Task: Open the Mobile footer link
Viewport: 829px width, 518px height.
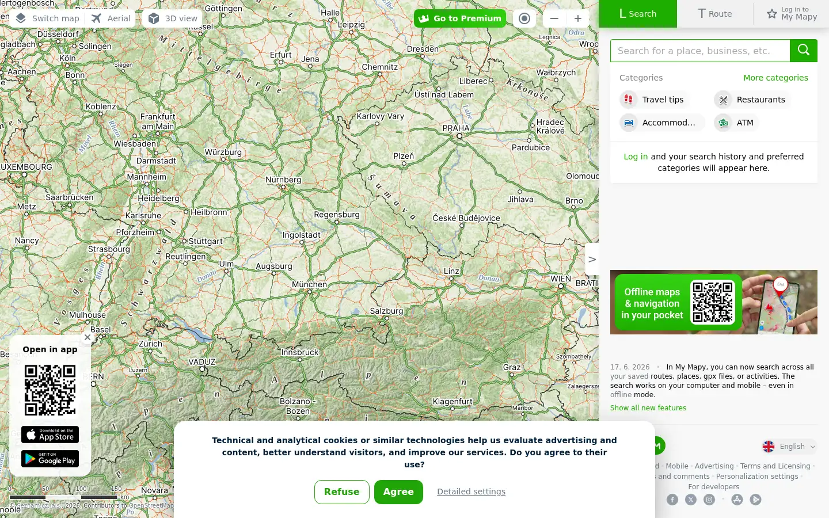Action: (x=677, y=466)
